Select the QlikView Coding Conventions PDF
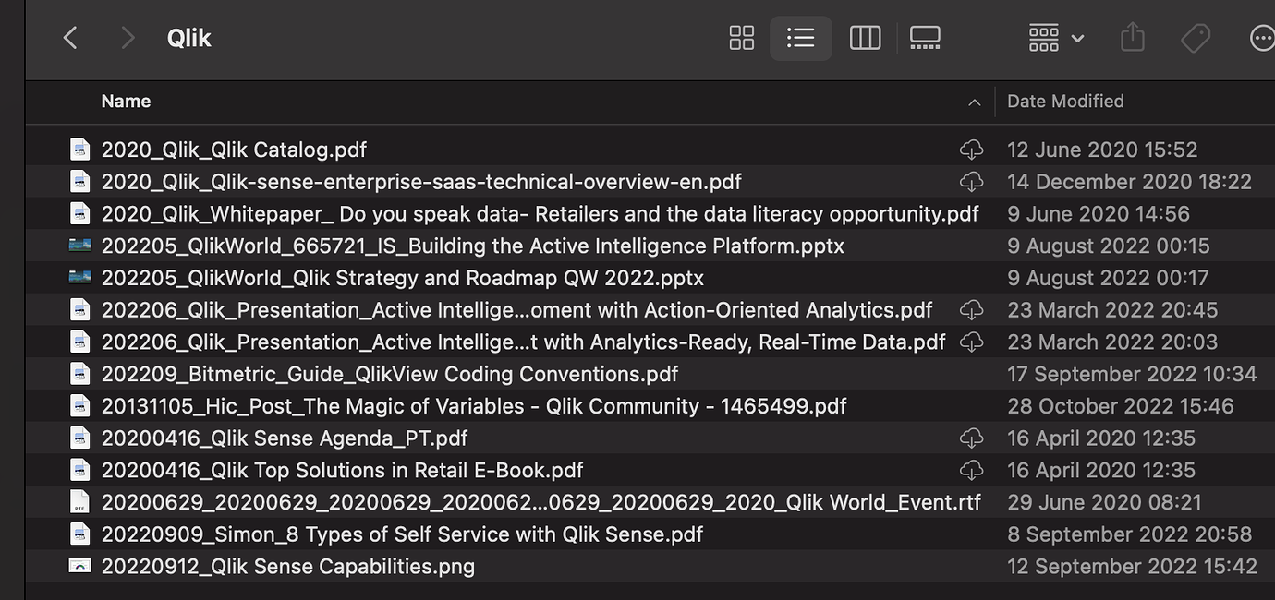 click(x=389, y=374)
